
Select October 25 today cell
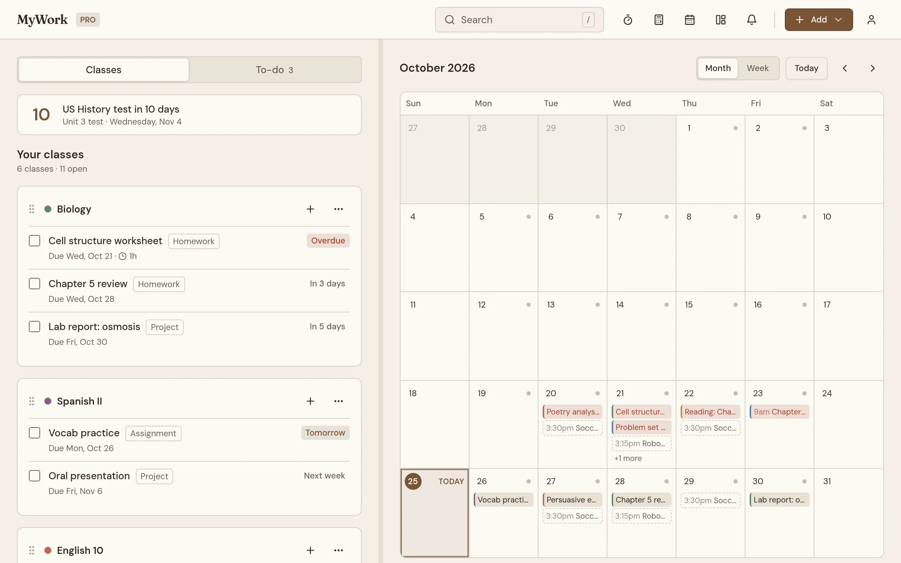click(x=434, y=513)
